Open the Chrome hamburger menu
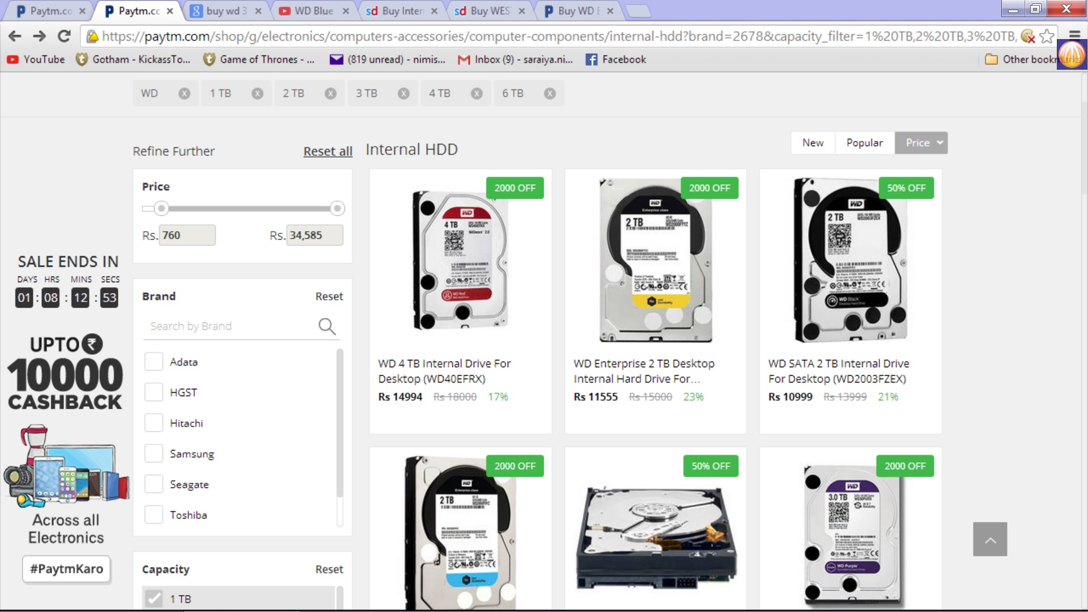1088x612 pixels. click(x=1074, y=35)
